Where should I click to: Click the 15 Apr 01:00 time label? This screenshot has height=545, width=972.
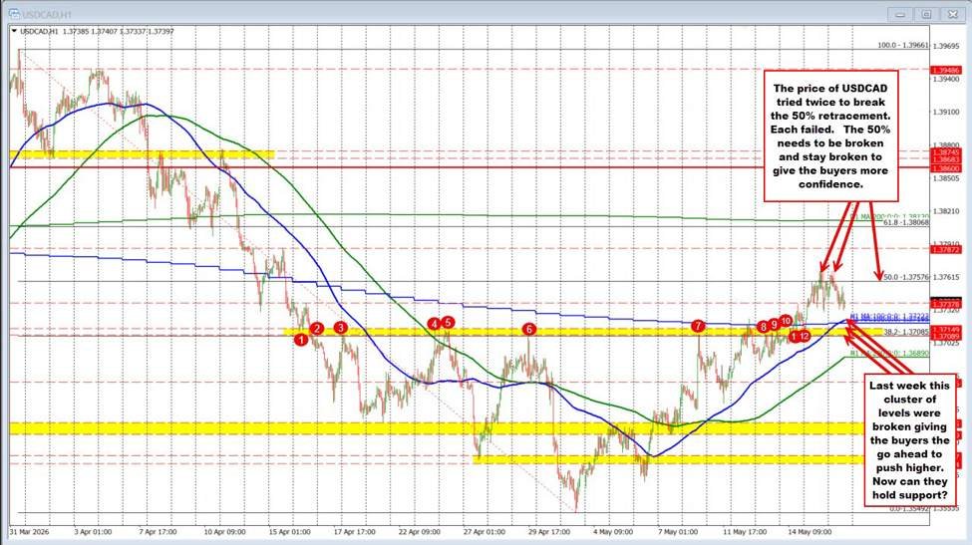click(x=289, y=532)
